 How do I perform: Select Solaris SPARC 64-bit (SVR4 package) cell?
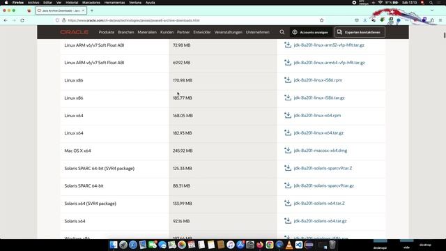pos(114,169)
